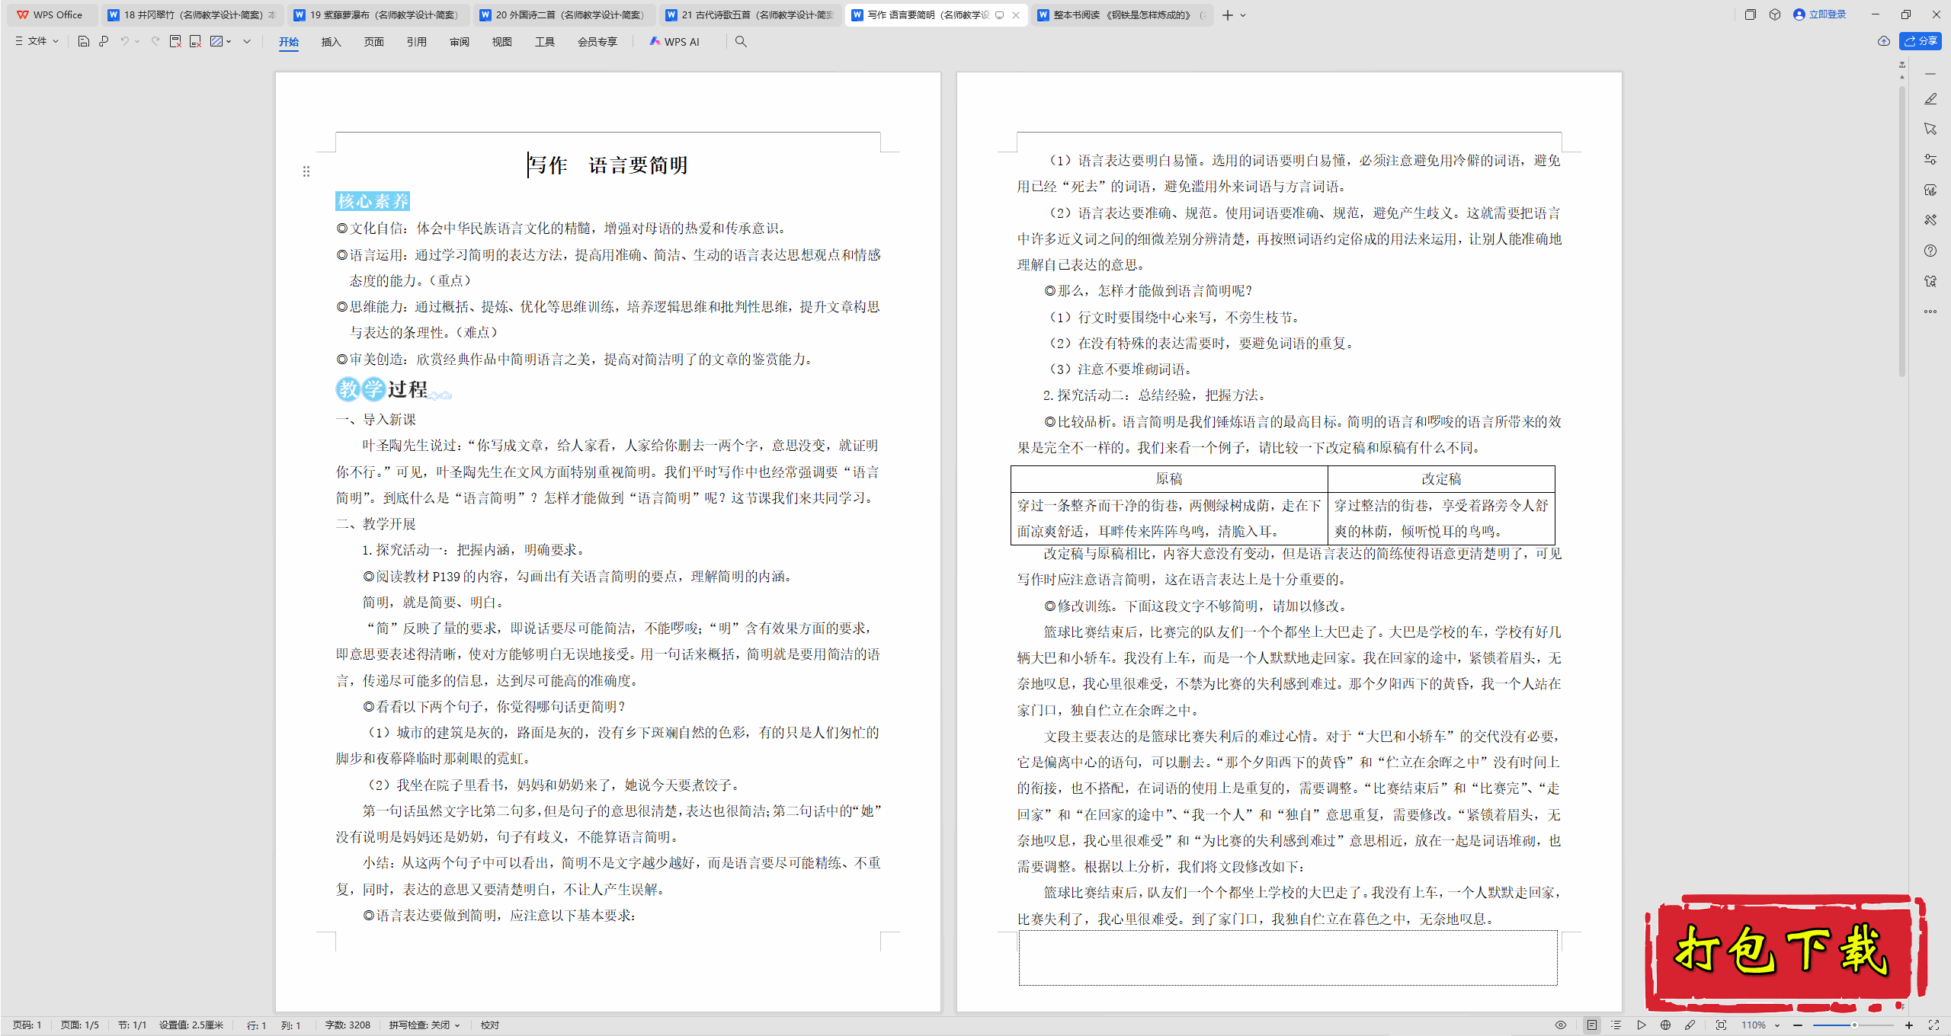Image resolution: width=1951 pixels, height=1036 pixels.
Task: Open the 插入 ribbon tab
Action: (x=331, y=41)
